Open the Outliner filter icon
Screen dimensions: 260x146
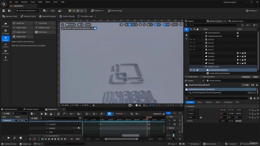pos(186,30)
